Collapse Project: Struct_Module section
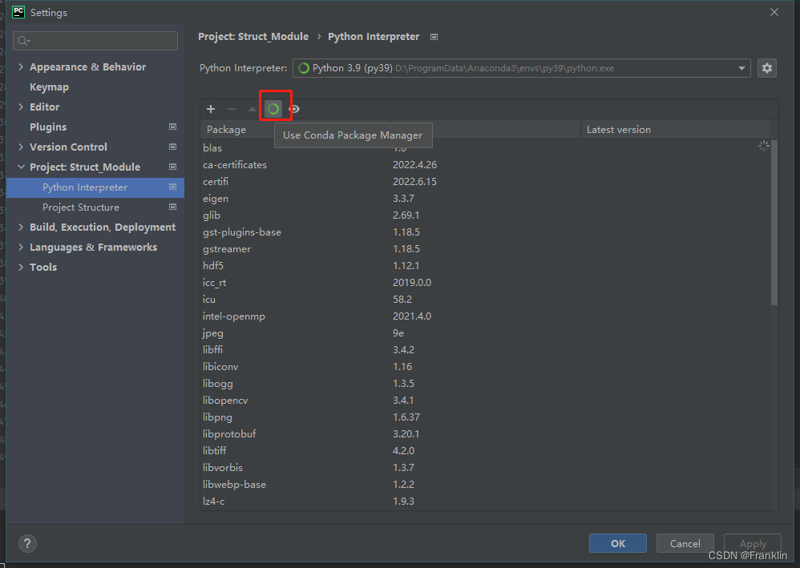Image resolution: width=800 pixels, height=568 pixels. coord(21,167)
